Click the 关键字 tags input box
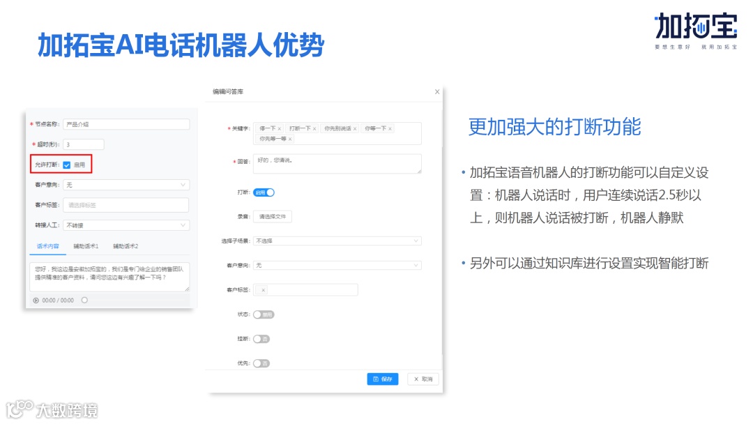This screenshot has height=424, width=753. click(x=337, y=133)
